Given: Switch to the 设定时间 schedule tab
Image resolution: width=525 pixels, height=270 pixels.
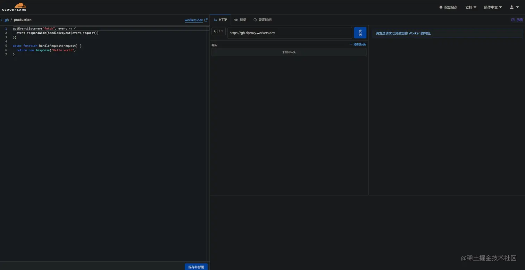Looking at the screenshot, I should (262, 20).
